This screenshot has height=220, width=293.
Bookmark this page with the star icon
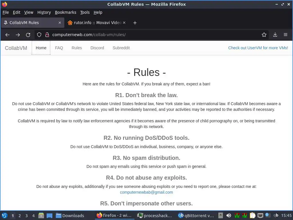pos(264,35)
